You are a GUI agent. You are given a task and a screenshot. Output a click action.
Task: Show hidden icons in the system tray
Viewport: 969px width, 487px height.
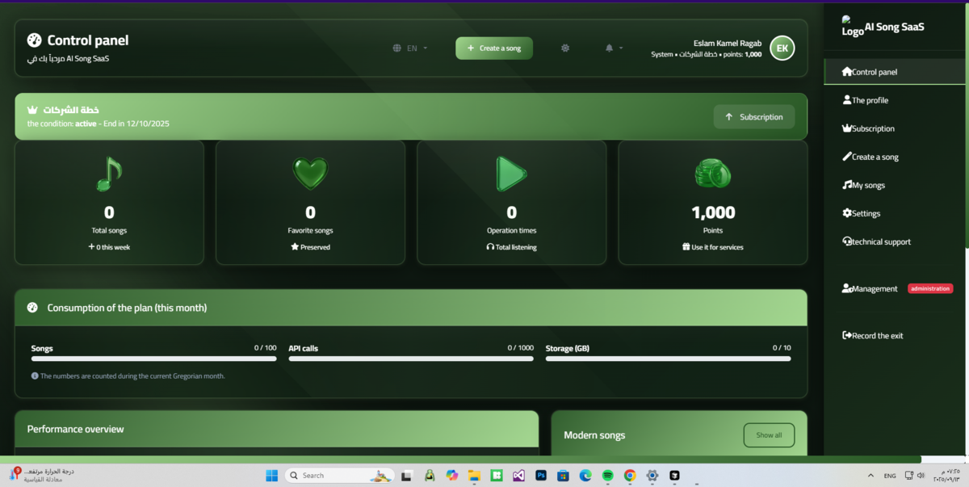coord(870,476)
